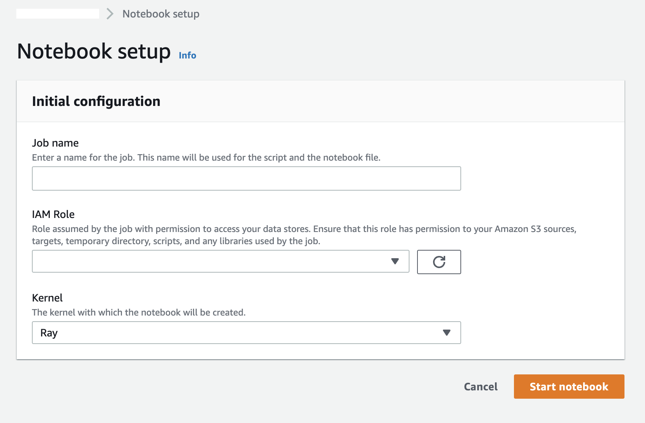Expand the Kernel dropdown arrow
This screenshot has height=423, width=645.
point(447,333)
